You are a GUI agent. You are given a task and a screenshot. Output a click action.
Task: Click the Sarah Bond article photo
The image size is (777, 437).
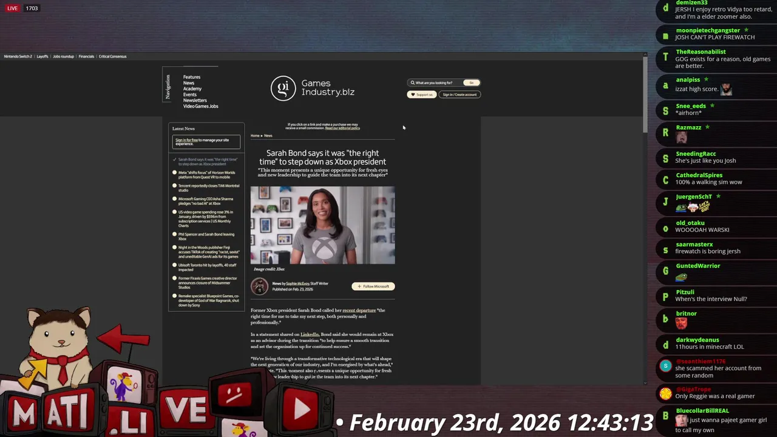click(323, 225)
